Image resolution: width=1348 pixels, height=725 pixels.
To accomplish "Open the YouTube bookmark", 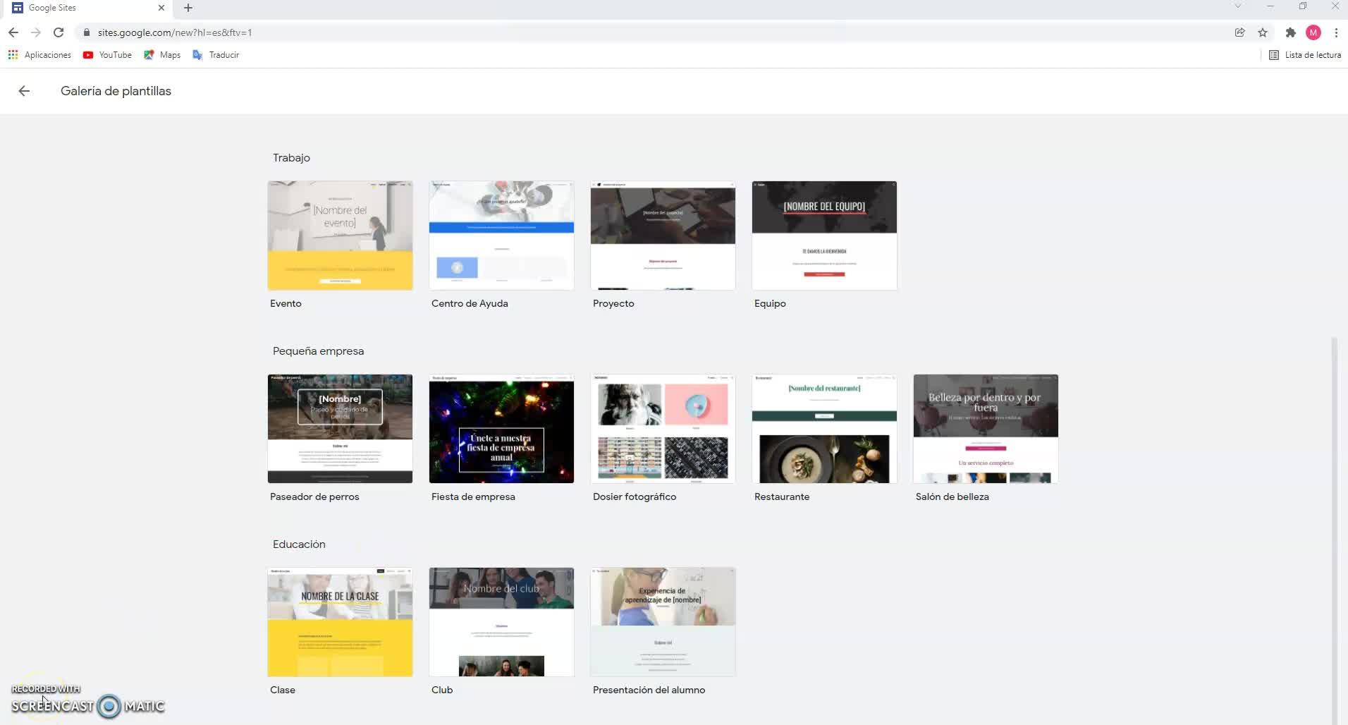I will click(107, 55).
